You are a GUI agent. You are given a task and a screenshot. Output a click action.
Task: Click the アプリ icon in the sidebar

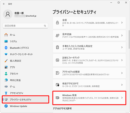[6, 67]
